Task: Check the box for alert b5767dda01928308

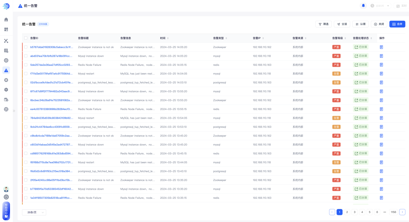Action: pos(26,47)
